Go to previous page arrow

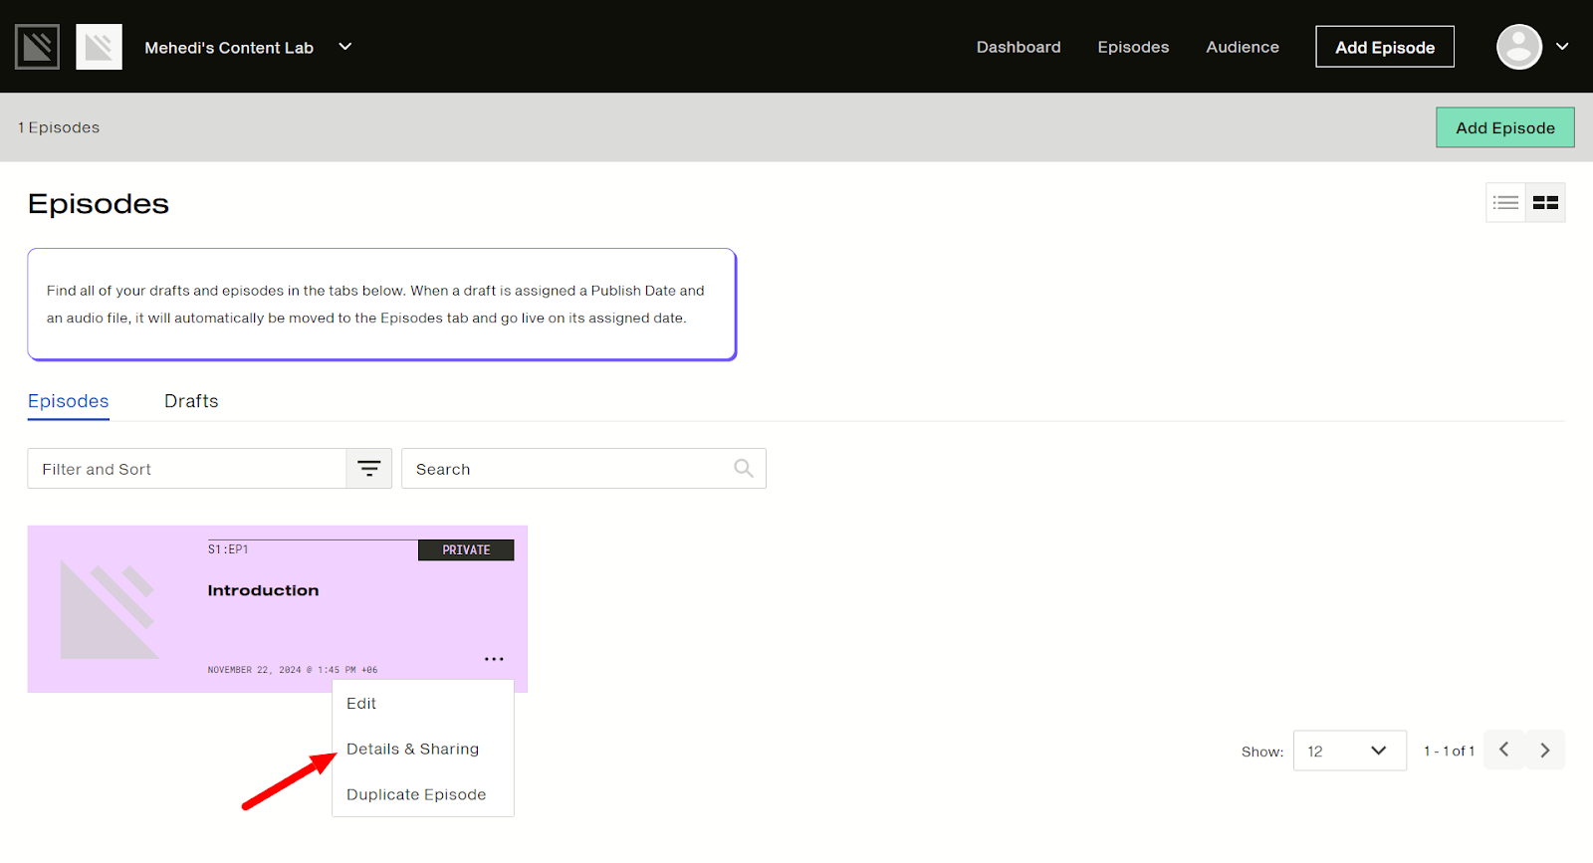pyautogui.click(x=1504, y=750)
